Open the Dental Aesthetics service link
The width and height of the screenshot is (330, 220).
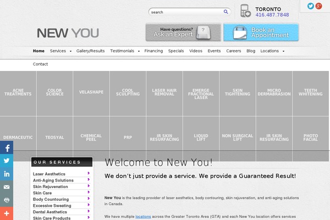coord(50,212)
